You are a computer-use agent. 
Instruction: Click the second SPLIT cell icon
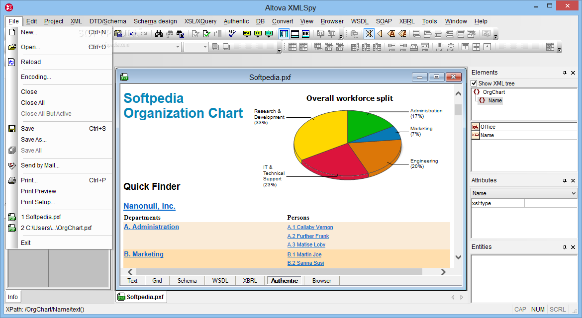tap(451, 47)
